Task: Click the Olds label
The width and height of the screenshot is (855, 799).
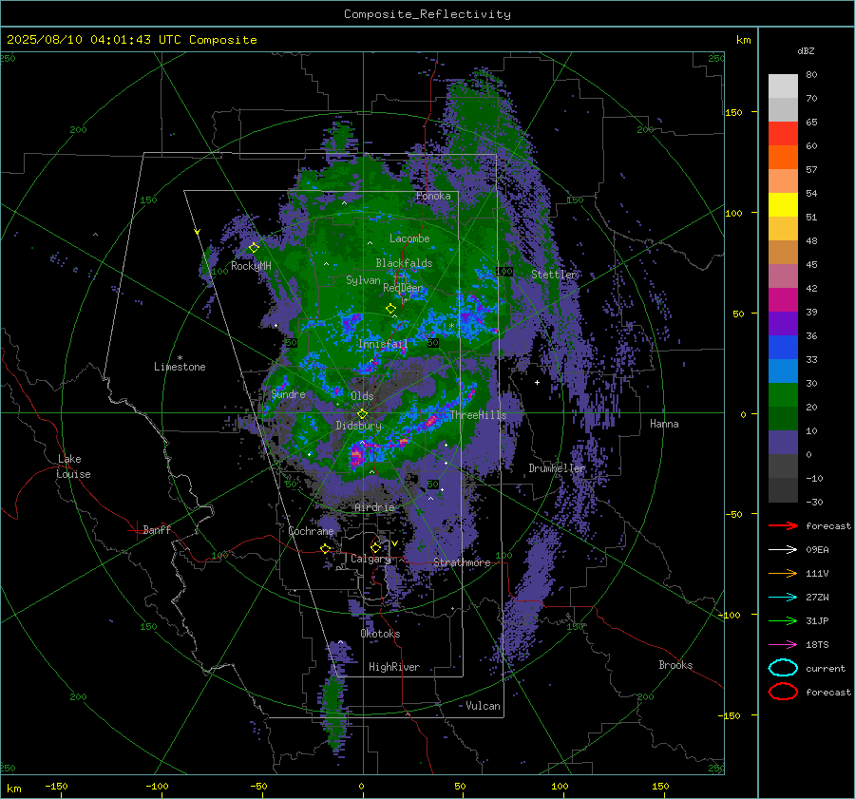Action: (362, 396)
